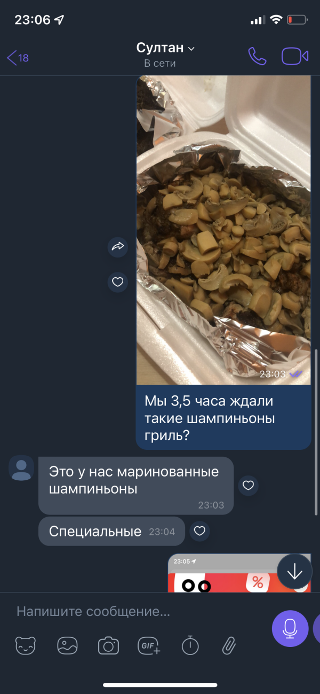Screen dimensions: 320x694
Task: Go back to the chats list
Action: pyautogui.click(x=18, y=58)
